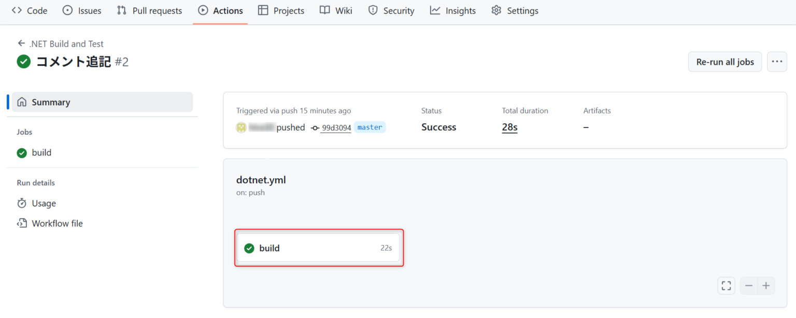View the Insights tab
This screenshot has width=796, height=318.
452,10
